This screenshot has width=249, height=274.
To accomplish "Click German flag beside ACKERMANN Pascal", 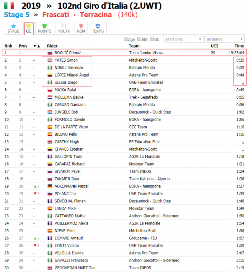I will point(50,186).
